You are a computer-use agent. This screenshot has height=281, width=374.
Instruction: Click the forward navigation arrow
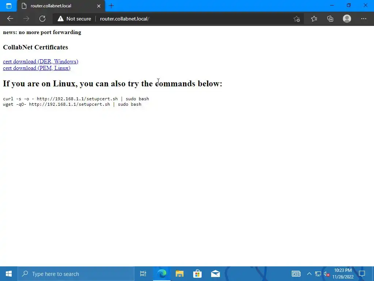pos(26,19)
